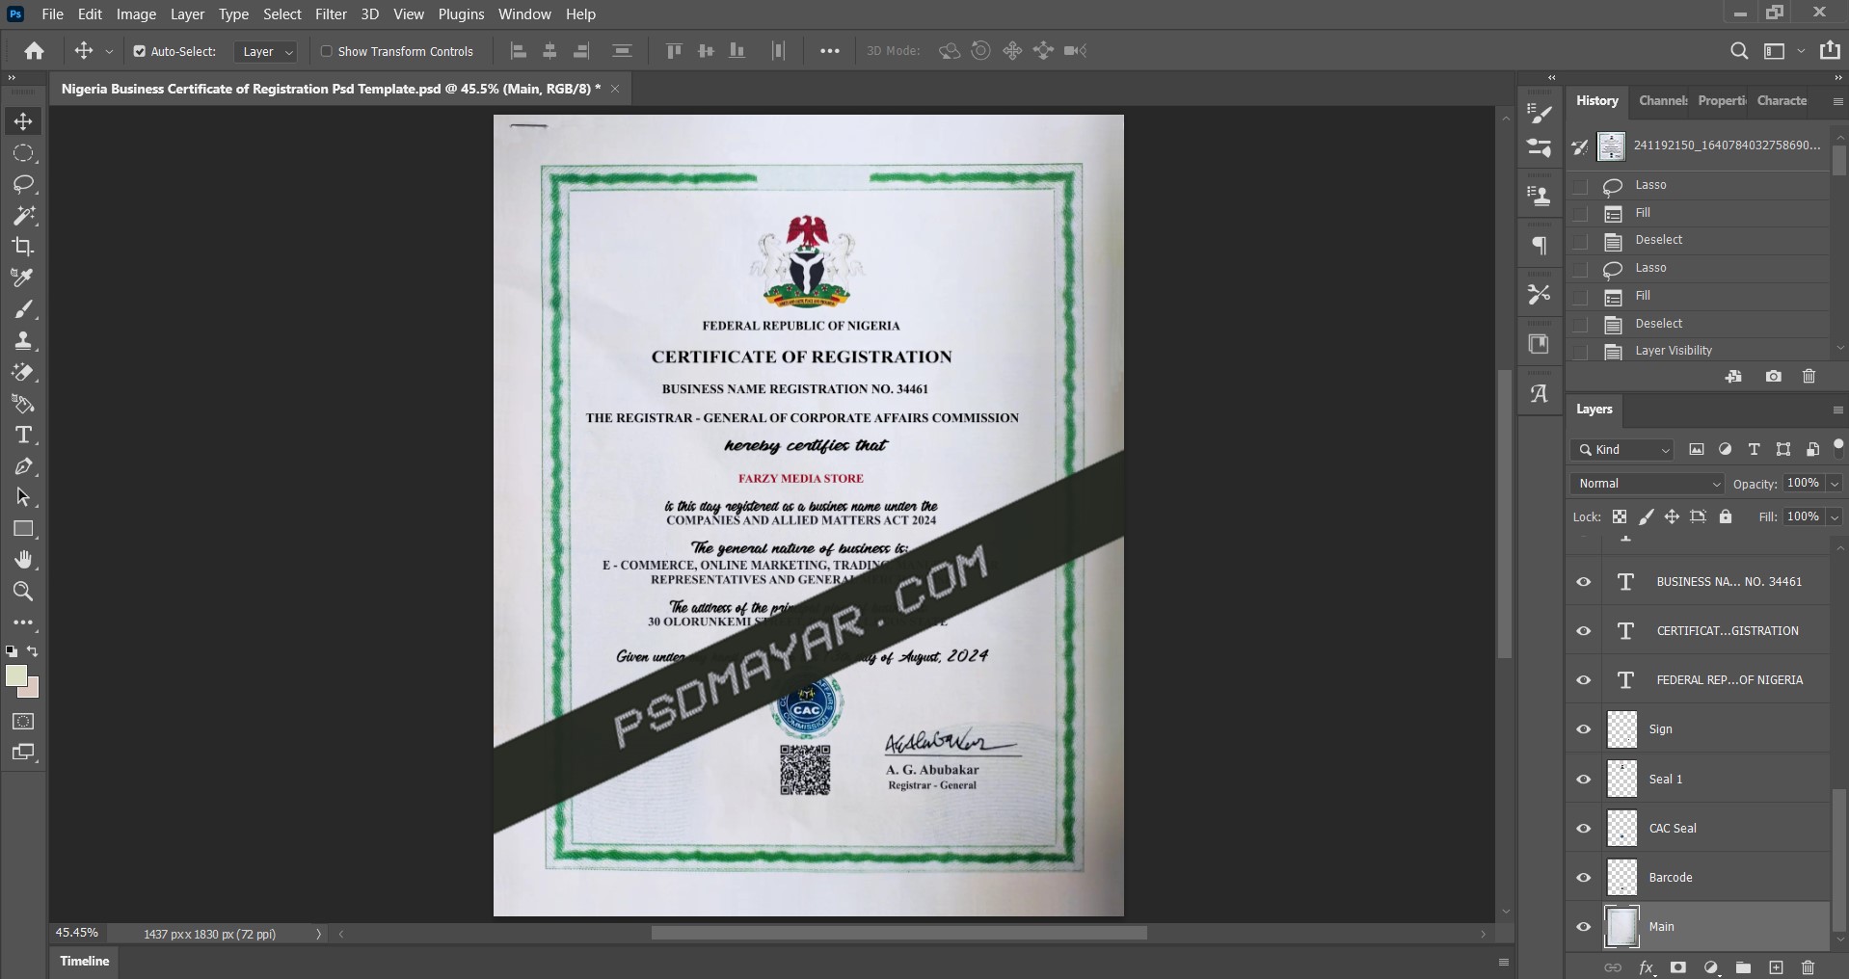The width and height of the screenshot is (1849, 979).
Task: Select the Magic Wand tool
Action: click(x=23, y=215)
